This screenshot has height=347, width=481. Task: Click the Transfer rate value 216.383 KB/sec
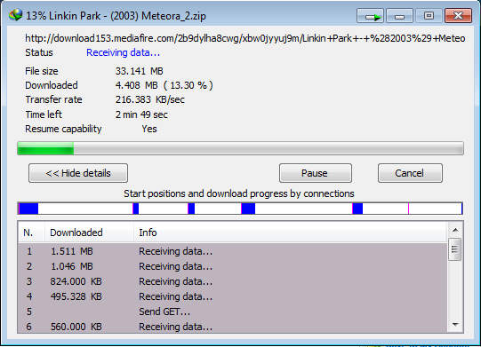[x=150, y=100]
